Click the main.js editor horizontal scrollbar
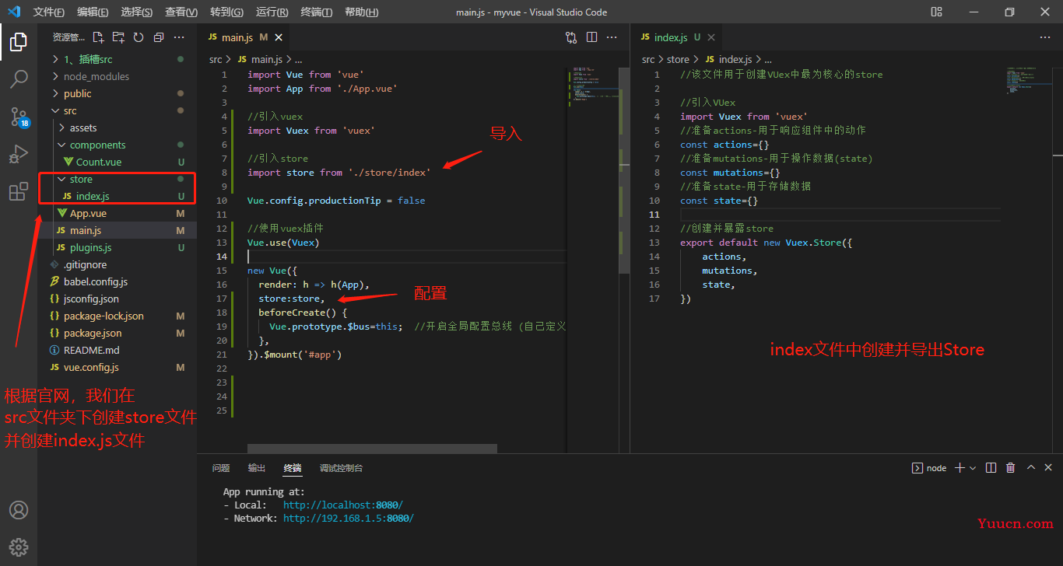The height and width of the screenshot is (566, 1063). pos(372,449)
